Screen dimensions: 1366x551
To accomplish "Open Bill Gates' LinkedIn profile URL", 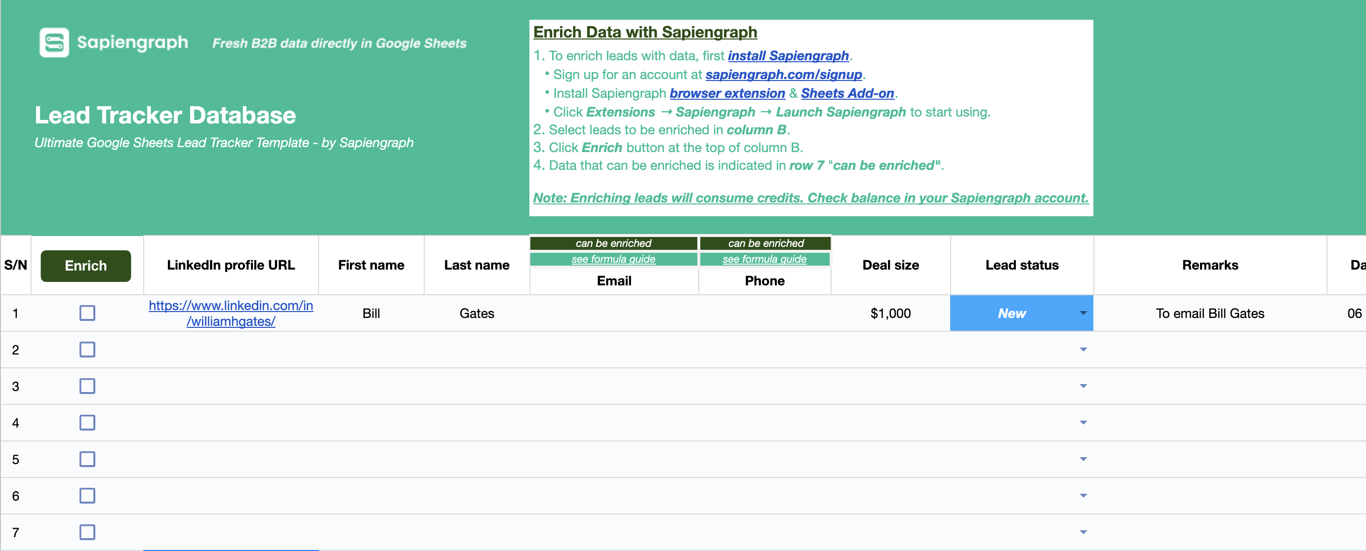I will [231, 313].
